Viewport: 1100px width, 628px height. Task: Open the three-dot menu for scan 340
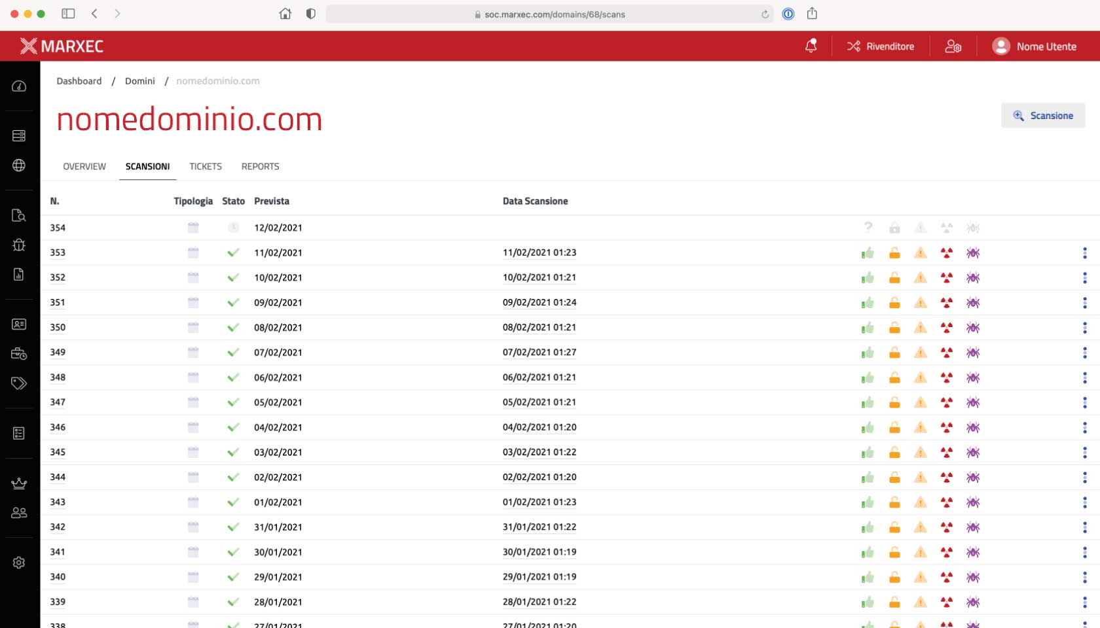click(x=1085, y=577)
